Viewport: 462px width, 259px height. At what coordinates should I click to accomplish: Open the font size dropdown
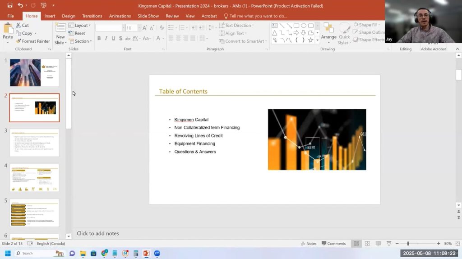[139, 28]
